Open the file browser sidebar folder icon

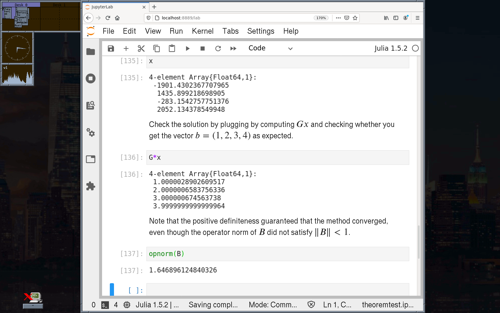90,52
